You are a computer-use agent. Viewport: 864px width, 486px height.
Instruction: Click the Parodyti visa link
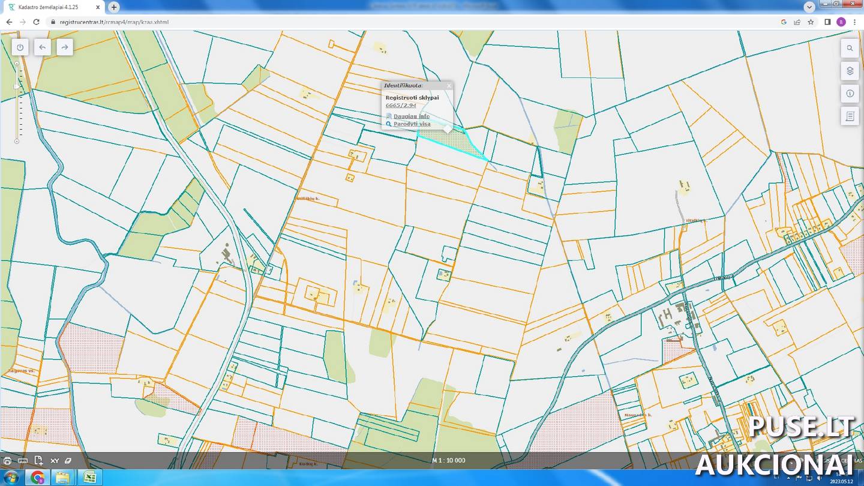412,124
